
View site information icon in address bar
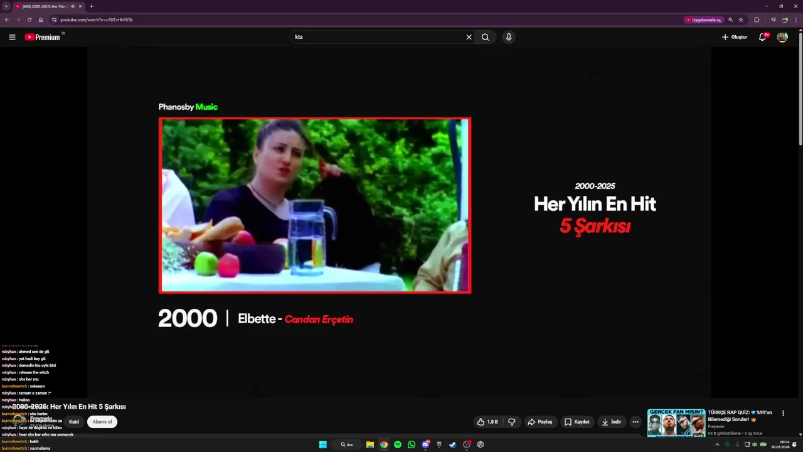coord(54,19)
